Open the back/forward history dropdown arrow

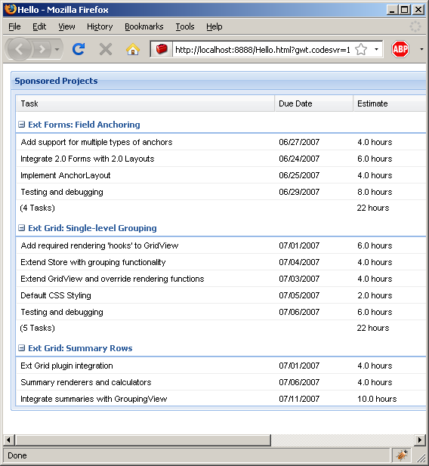coord(57,49)
